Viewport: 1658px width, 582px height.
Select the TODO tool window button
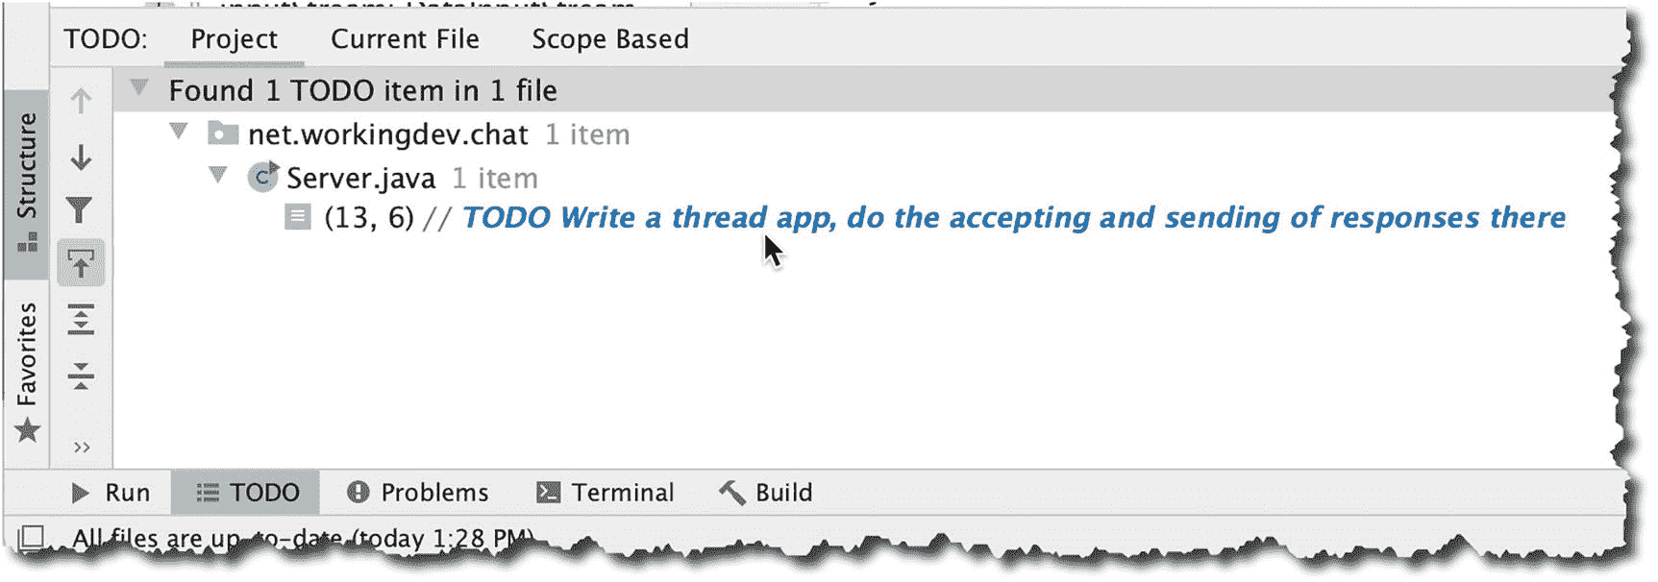pyautogui.click(x=246, y=493)
